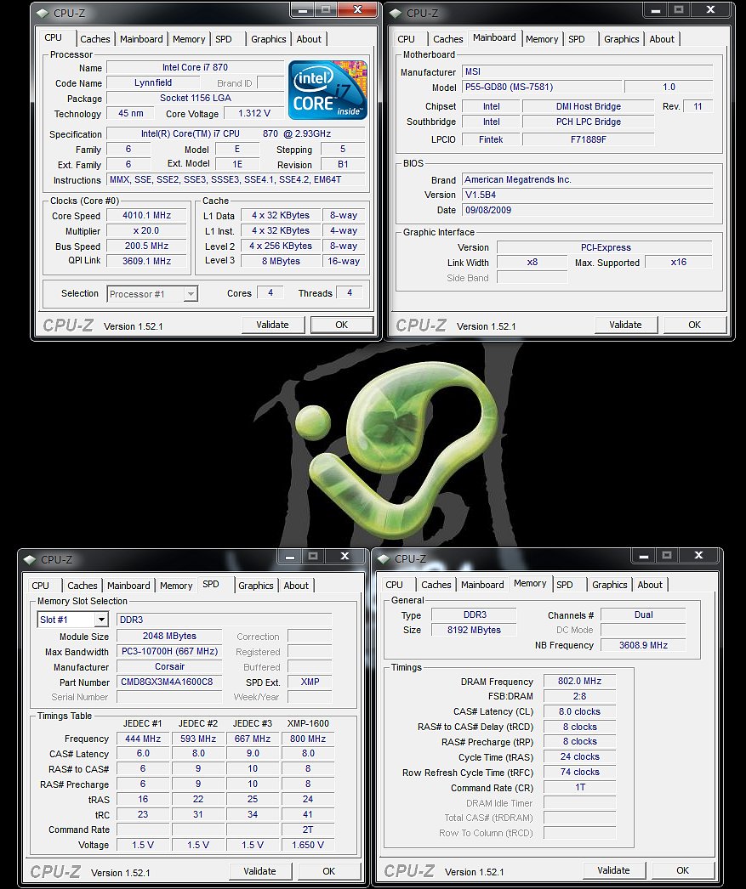Click the Name field Intel Core i7 870

pos(195,67)
